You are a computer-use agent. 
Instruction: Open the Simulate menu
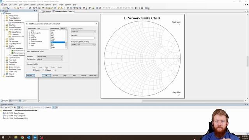point(40,5)
